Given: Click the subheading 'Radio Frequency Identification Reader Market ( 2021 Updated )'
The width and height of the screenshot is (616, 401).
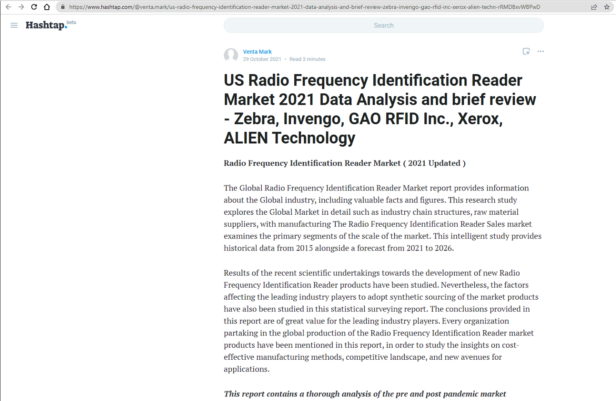Looking at the screenshot, I should coord(345,163).
